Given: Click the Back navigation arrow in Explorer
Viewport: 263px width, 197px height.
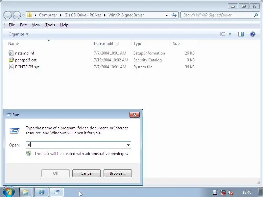Looking at the screenshot, I should (x=8, y=15).
